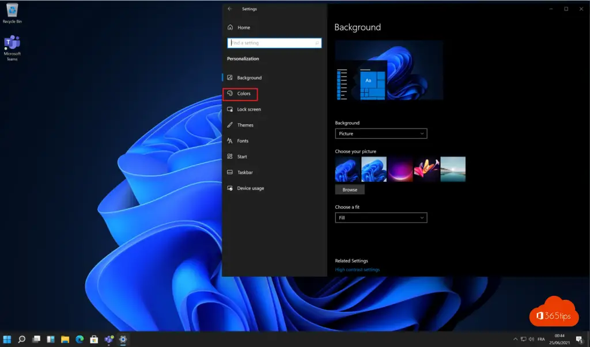Click the Taskbar settings icon
The width and height of the screenshot is (590, 347).
[230, 173]
